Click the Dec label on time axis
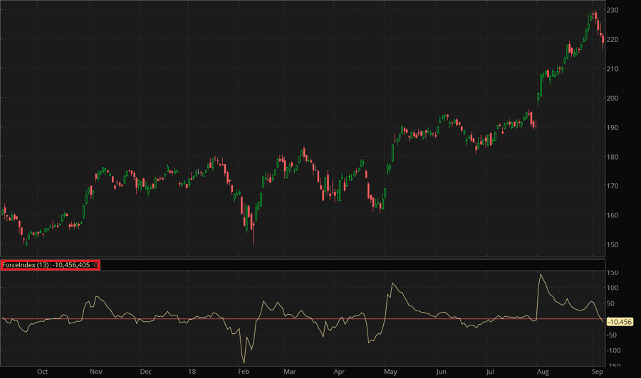The image size is (641, 378). [145, 371]
